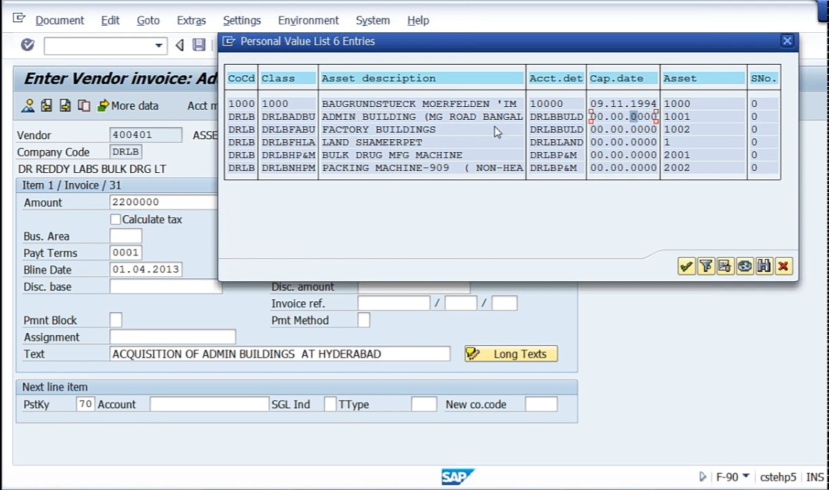Viewport: 829px width, 490px height.
Task: Open the SAP window menu icon before Document
Action: 19,19
